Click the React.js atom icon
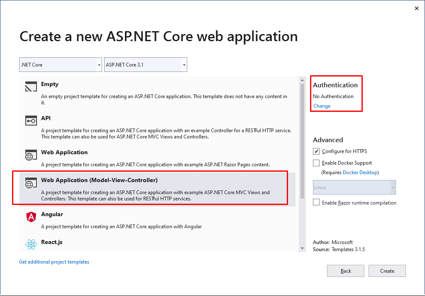Viewport: 425px width, 296px height. [x=31, y=244]
